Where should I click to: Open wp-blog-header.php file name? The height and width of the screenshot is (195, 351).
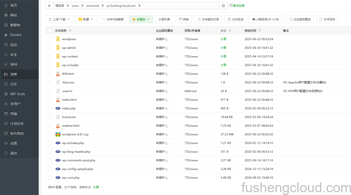point(76,152)
